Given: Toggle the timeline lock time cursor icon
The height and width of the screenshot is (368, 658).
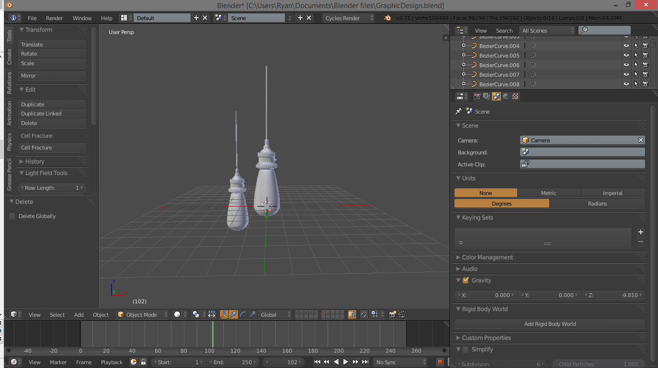Looking at the screenshot, I should click(143, 362).
